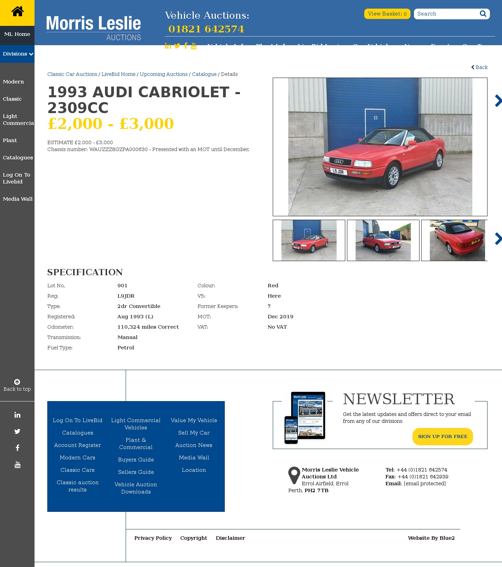
Task: Open footer Account Register link
Action: point(78,445)
